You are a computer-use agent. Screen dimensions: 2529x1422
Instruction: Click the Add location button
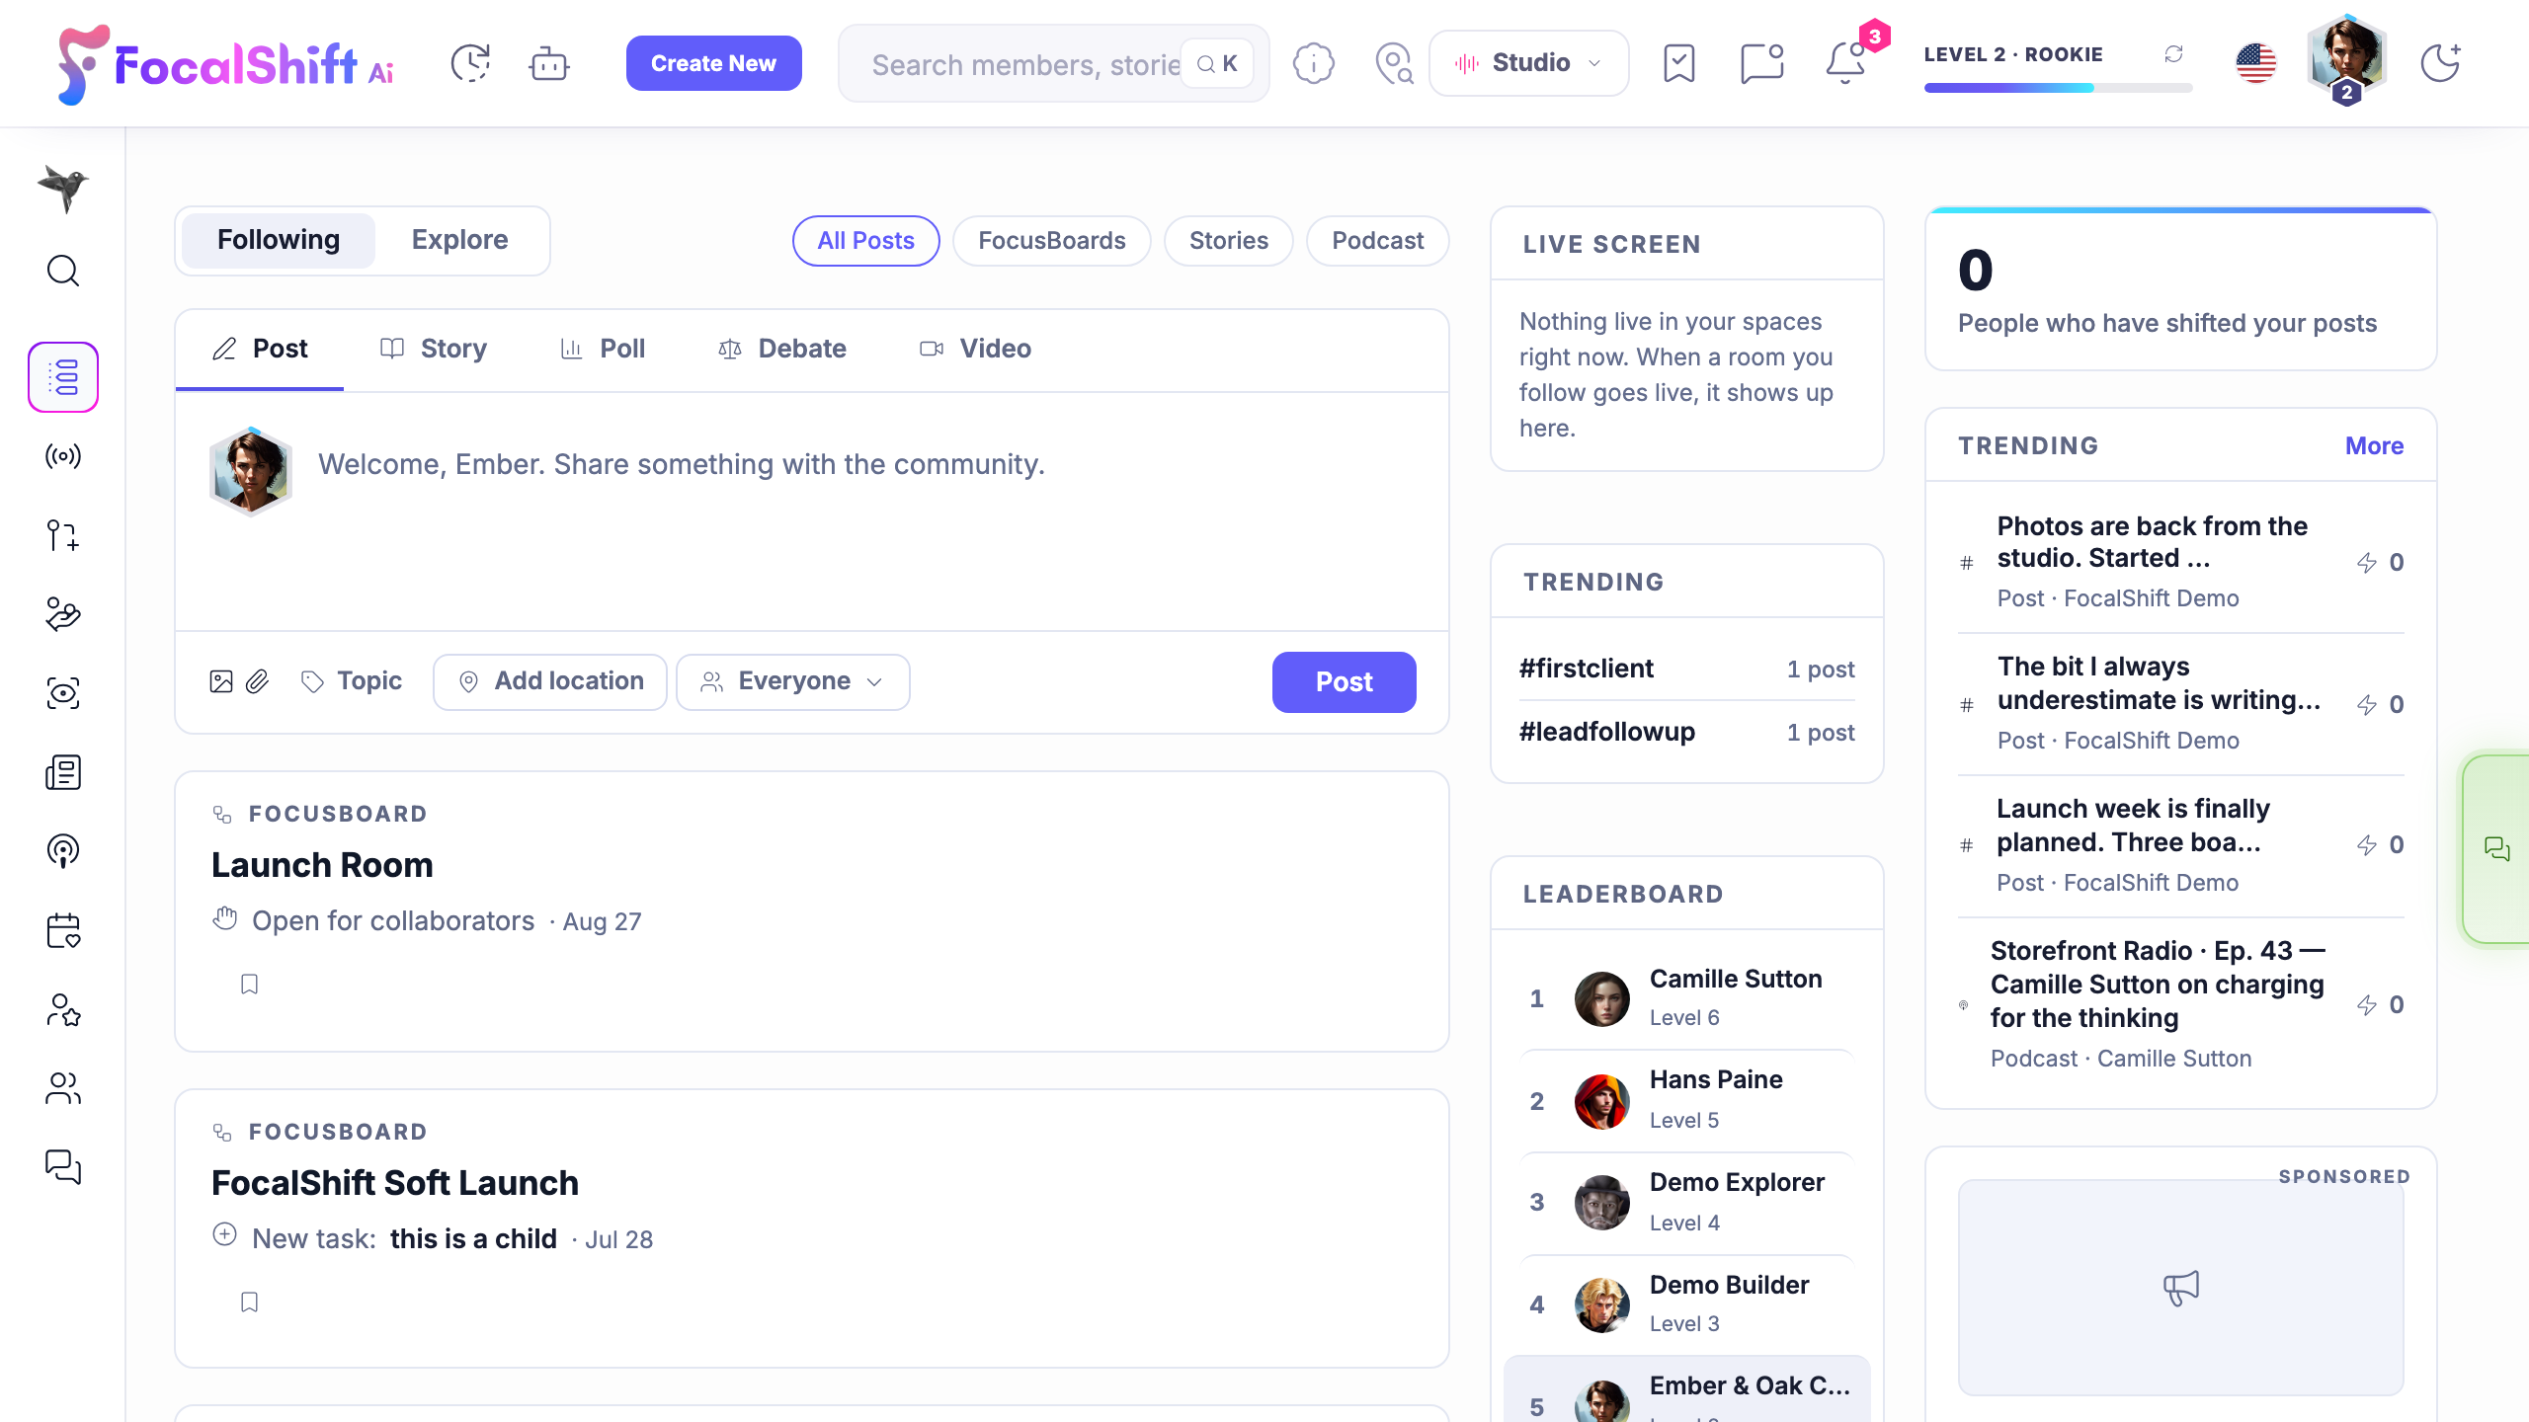click(x=550, y=681)
